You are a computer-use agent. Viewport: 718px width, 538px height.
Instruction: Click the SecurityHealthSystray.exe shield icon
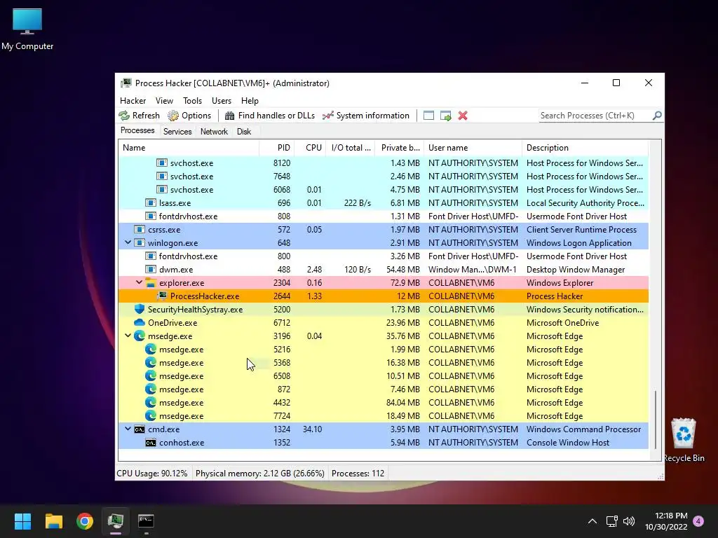(140, 309)
